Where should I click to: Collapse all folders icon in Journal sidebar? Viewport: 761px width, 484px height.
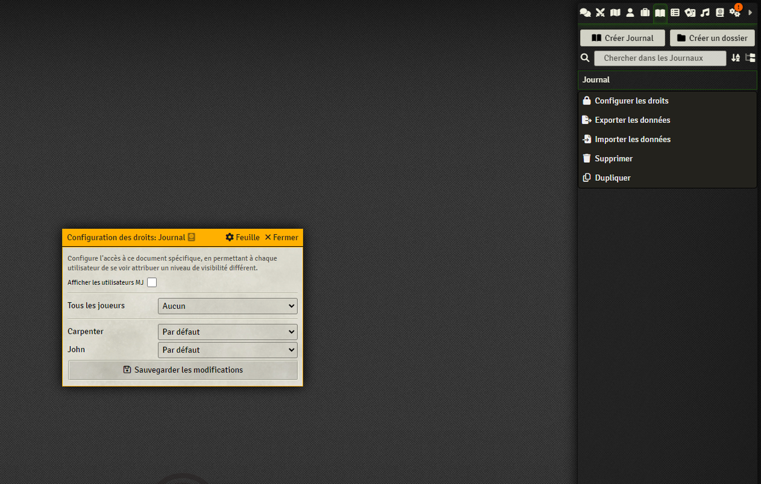point(751,58)
